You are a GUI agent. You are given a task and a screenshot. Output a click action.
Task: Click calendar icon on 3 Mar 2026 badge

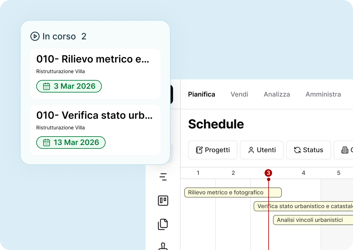tap(46, 86)
